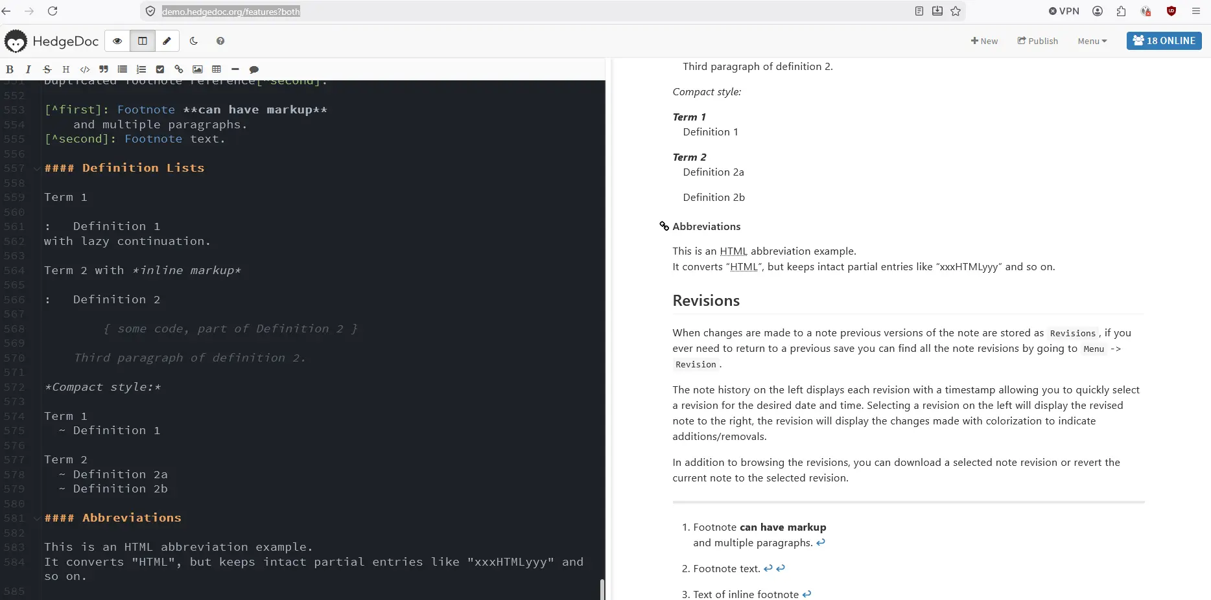This screenshot has width=1211, height=600.
Task: Insert a numbered list
Action: (x=141, y=69)
